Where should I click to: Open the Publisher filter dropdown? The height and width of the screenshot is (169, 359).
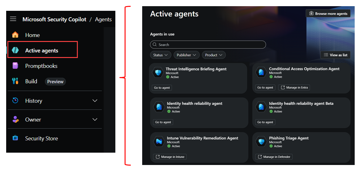(186, 55)
